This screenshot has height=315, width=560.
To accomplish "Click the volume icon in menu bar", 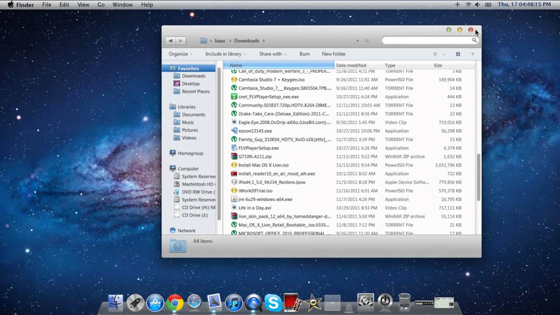I will coord(477,4).
